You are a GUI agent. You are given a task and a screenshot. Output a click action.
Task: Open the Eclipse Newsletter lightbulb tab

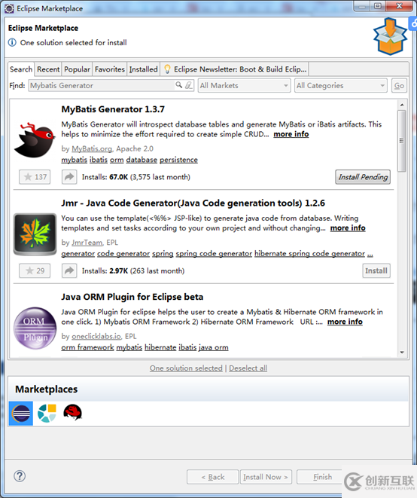[x=235, y=69]
